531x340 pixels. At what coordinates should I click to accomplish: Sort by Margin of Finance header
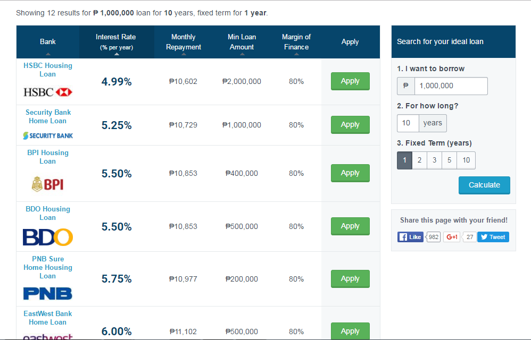point(296,42)
